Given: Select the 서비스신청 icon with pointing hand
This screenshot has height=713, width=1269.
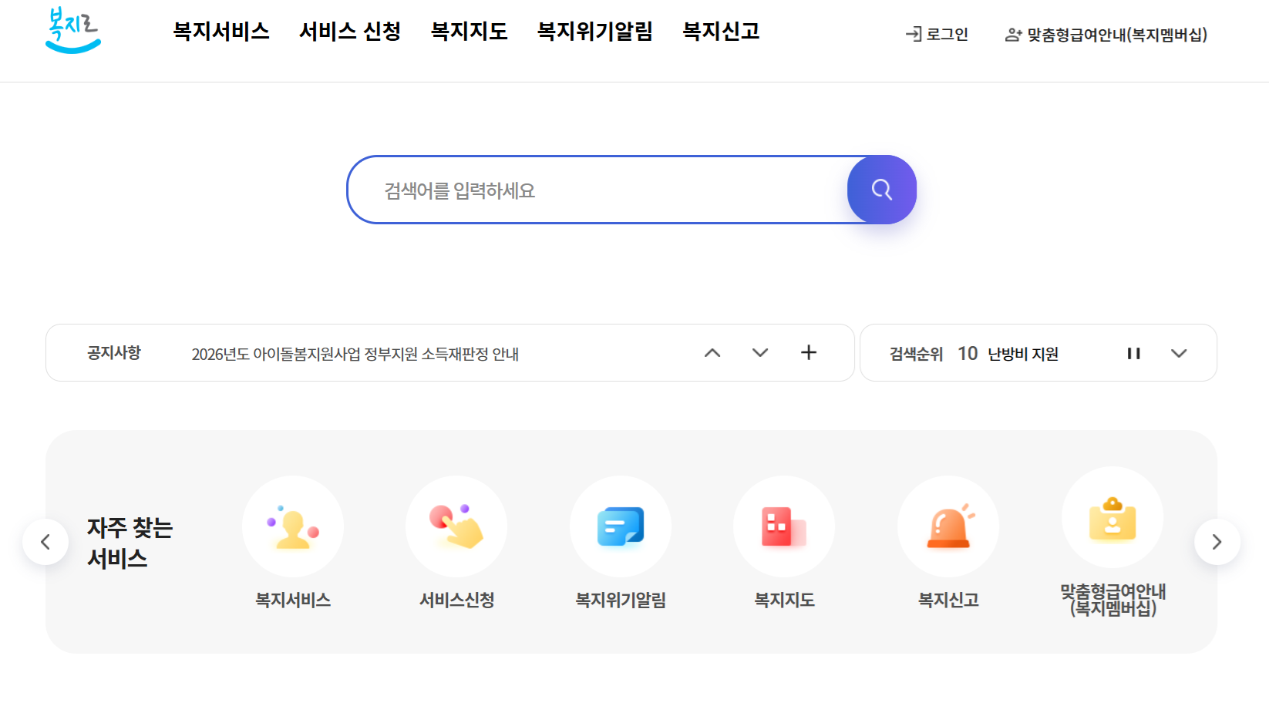Looking at the screenshot, I should [456, 526].
